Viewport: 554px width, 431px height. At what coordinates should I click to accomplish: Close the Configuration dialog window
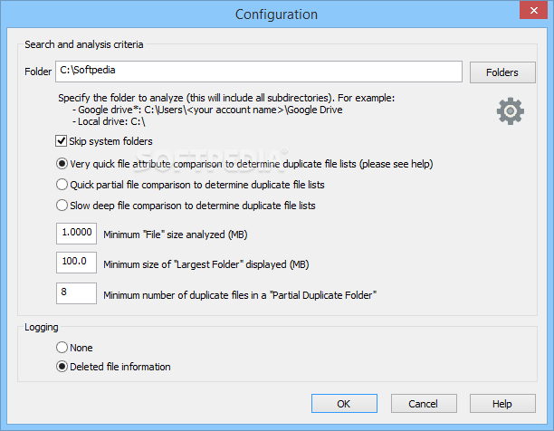pyautogui.click(x=533, y=10)
